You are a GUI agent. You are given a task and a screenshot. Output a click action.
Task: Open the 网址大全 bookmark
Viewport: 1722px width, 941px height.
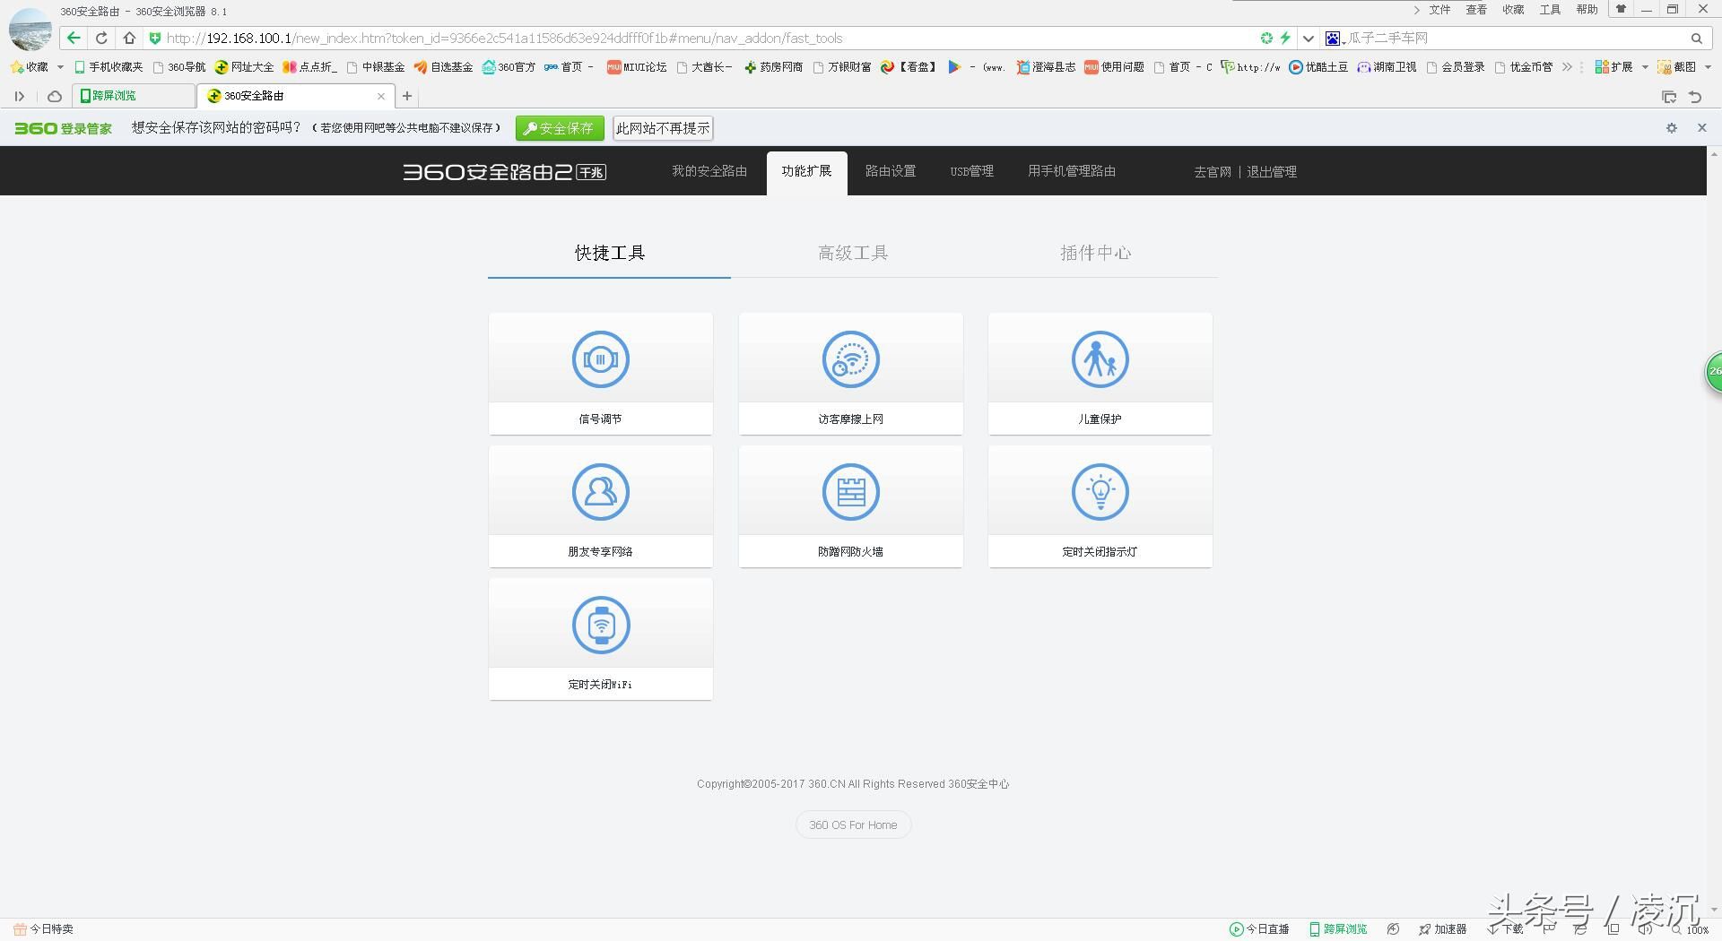coord(244,67)
